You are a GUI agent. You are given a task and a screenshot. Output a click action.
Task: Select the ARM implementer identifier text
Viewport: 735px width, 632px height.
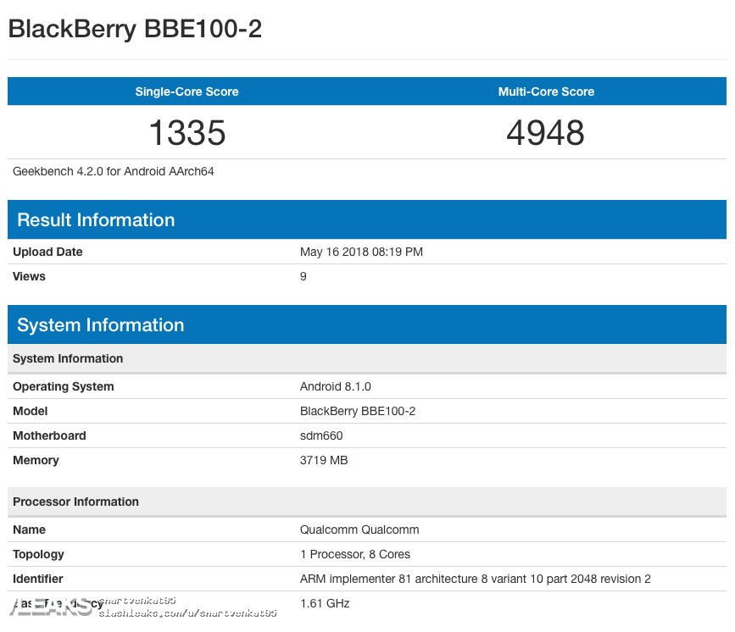point(475,579)
